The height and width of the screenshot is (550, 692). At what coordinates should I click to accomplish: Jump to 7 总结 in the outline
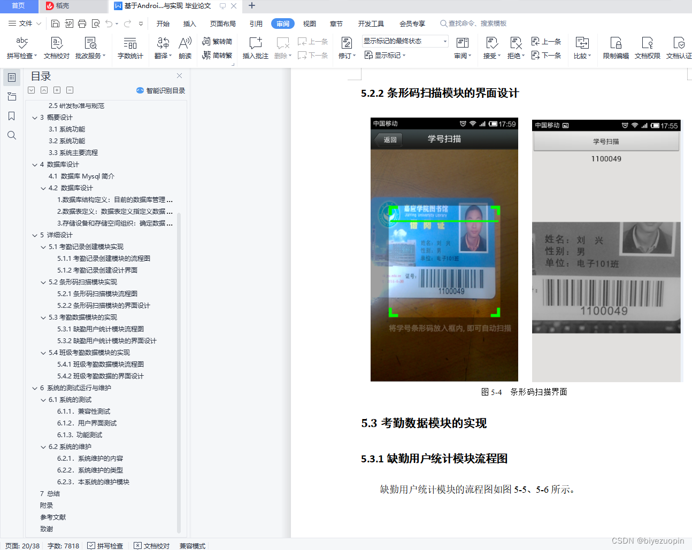[x=50, y=494]
